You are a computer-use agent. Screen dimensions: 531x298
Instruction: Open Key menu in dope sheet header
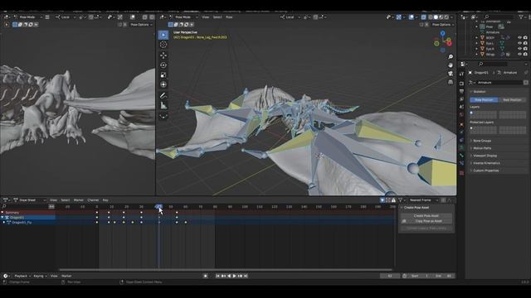tap(105, 200)
